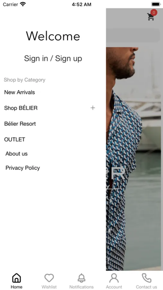Tap the Welcome heading

(53, 36)
